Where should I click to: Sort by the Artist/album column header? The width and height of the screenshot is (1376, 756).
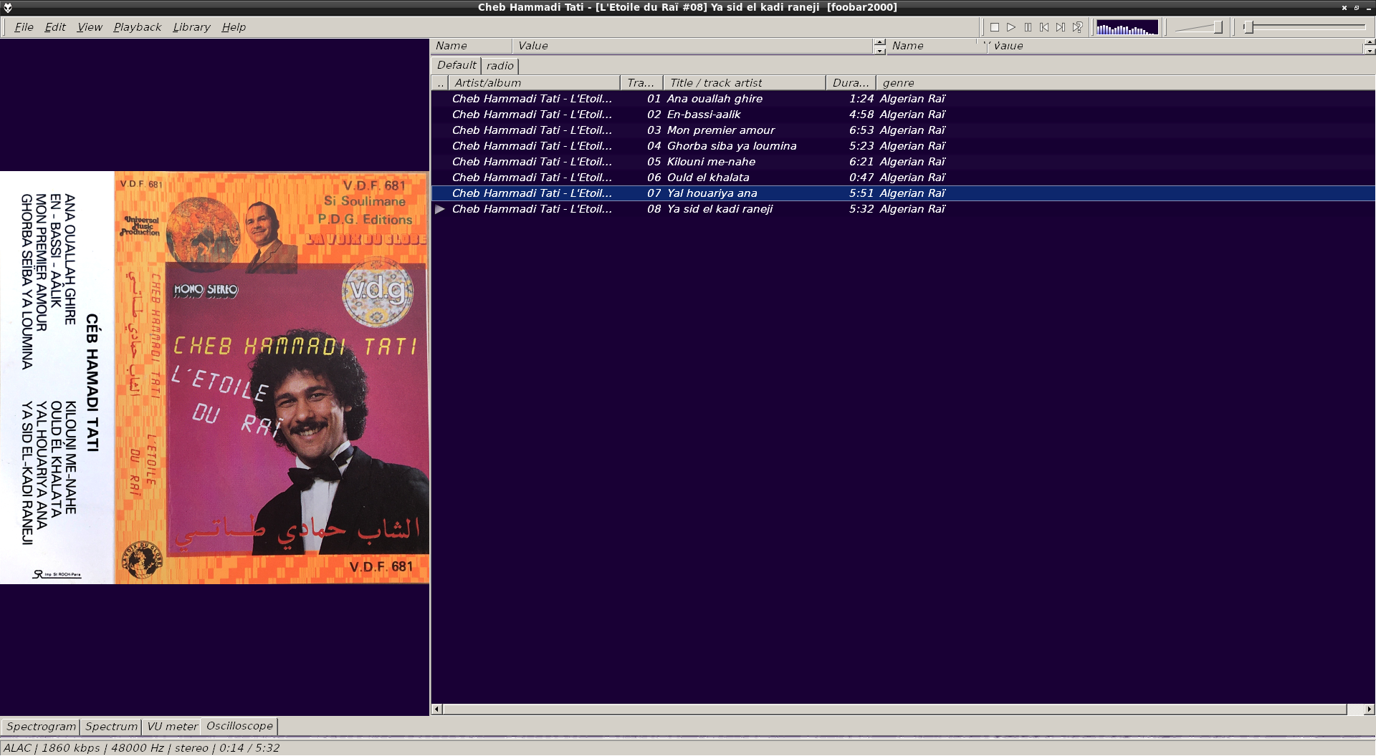click(x=534, y=83)
